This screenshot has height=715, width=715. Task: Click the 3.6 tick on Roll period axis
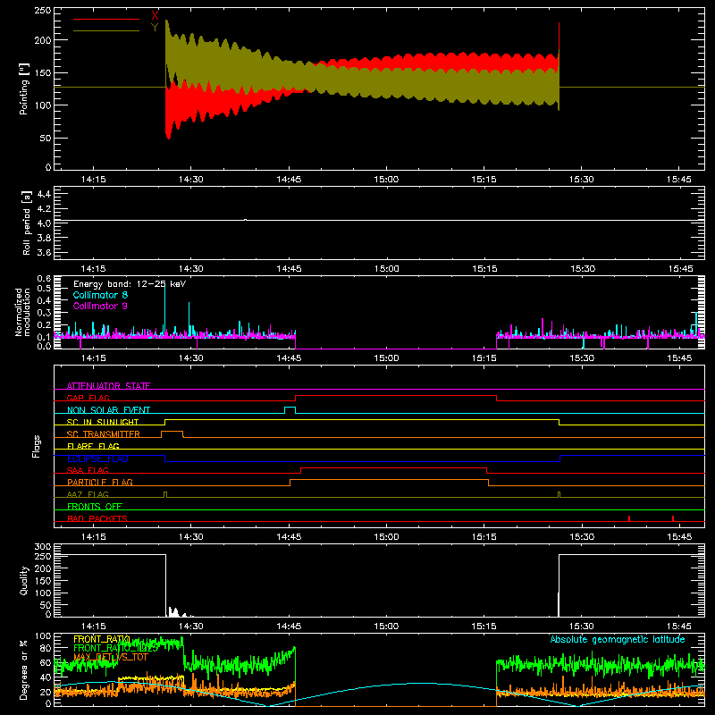tap(44, 252)
